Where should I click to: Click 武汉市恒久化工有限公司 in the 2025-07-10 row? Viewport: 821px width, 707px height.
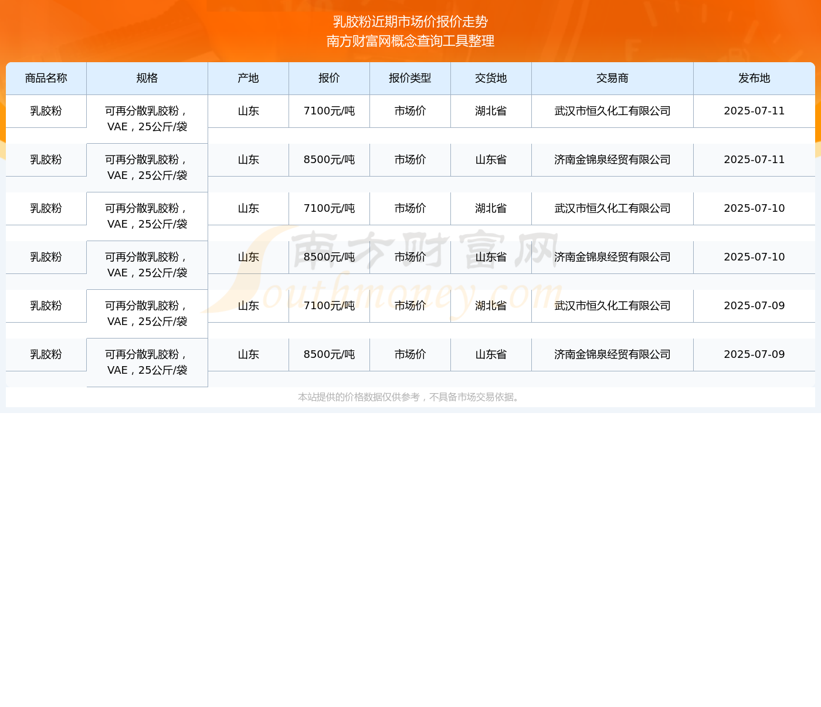(613, 208)
